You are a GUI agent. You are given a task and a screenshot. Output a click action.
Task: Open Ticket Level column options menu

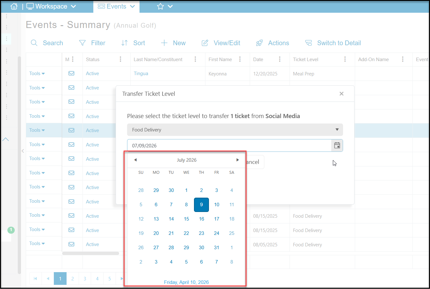[x=345, y=59]
